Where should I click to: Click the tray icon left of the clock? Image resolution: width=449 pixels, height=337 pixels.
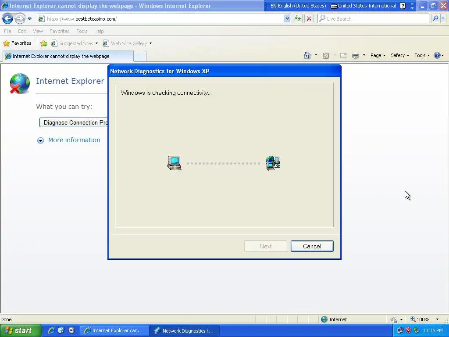pos(417,331)
